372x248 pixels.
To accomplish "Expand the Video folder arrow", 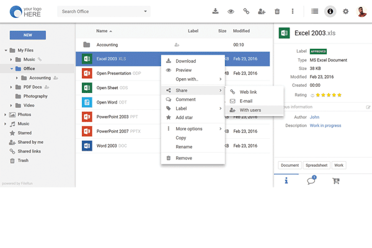I will (11, 105).
